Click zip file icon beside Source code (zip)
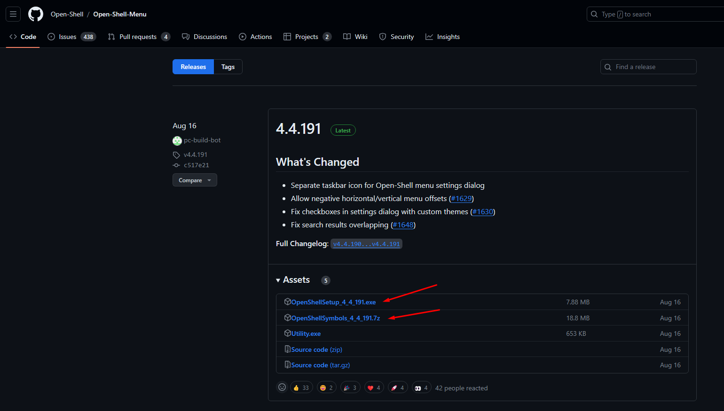Viewport: 724px width, 411px height. (x=288, y=349)
